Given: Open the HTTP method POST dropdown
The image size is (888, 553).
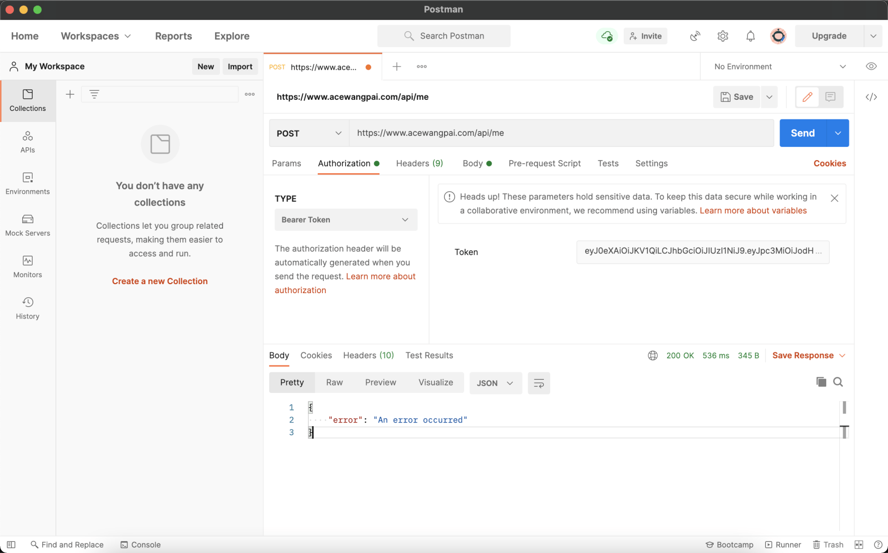Looking at the screenshot, I should click(x=309, y=133).
